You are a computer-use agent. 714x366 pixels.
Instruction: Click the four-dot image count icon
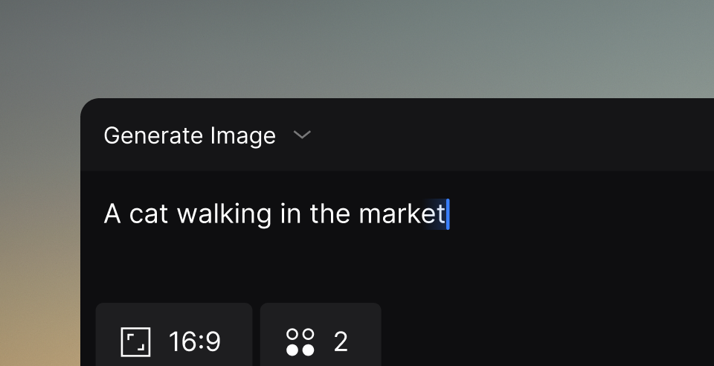pos(300,342)
